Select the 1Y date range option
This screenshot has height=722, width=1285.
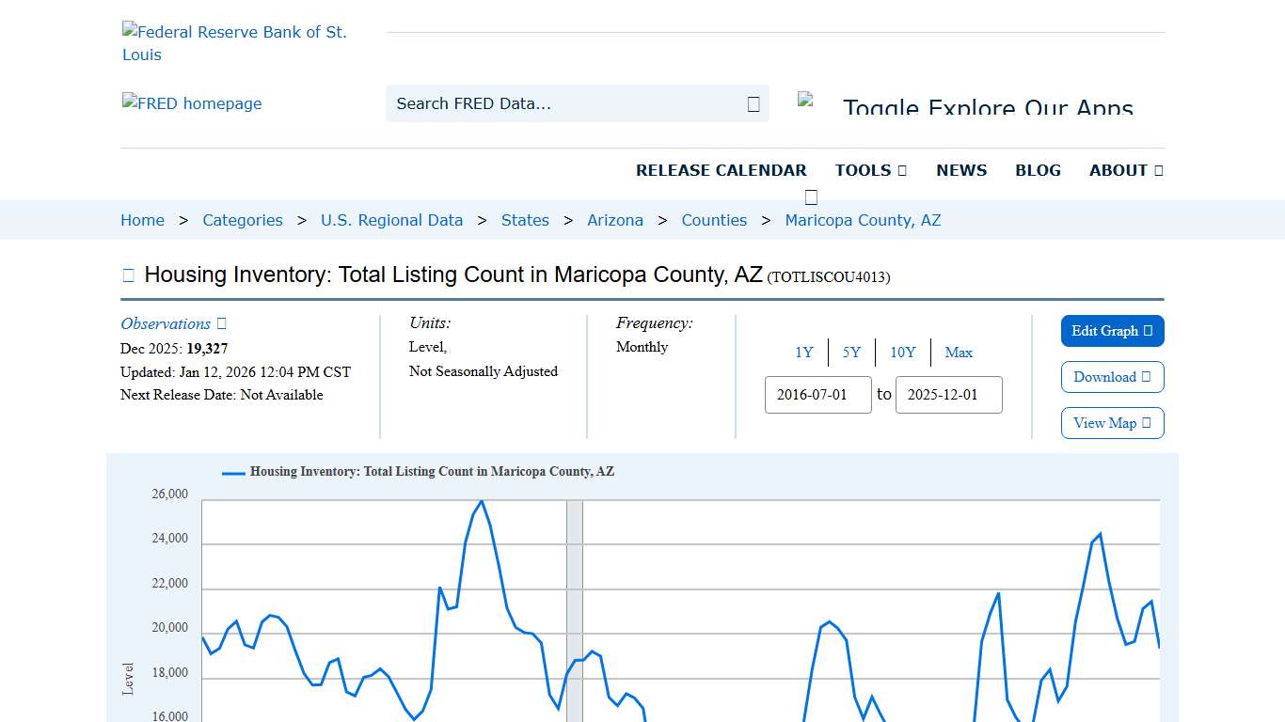[x=804, y=352]
